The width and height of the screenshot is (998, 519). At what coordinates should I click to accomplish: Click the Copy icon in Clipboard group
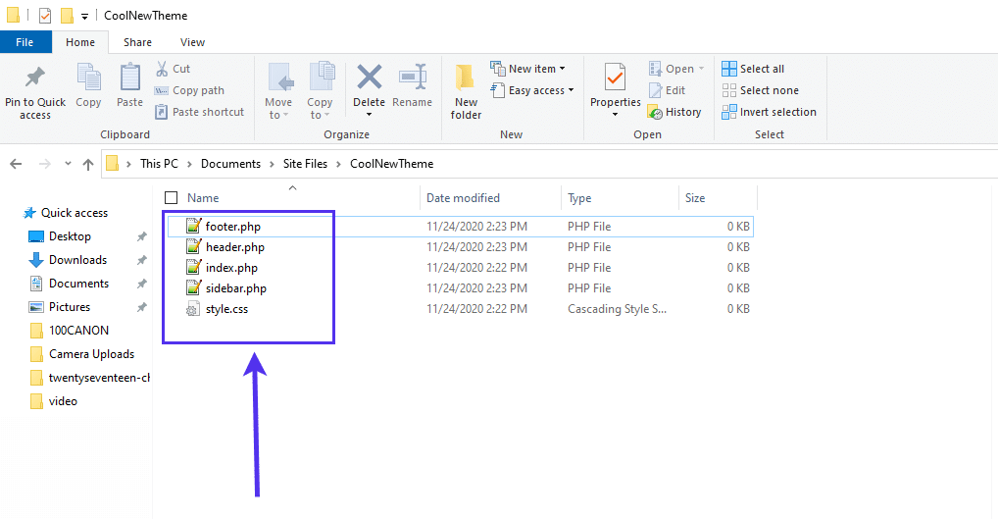coord(88,78)
